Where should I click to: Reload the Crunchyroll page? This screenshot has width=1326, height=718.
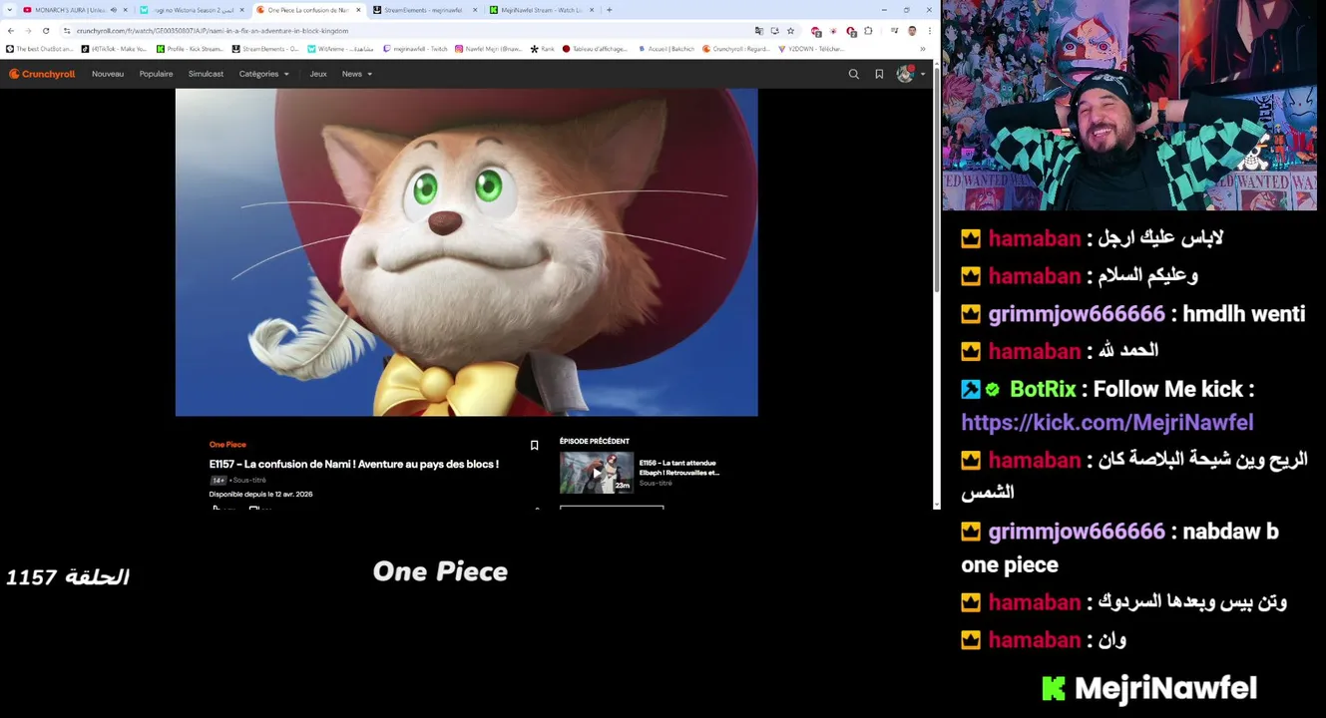(46, 31)
